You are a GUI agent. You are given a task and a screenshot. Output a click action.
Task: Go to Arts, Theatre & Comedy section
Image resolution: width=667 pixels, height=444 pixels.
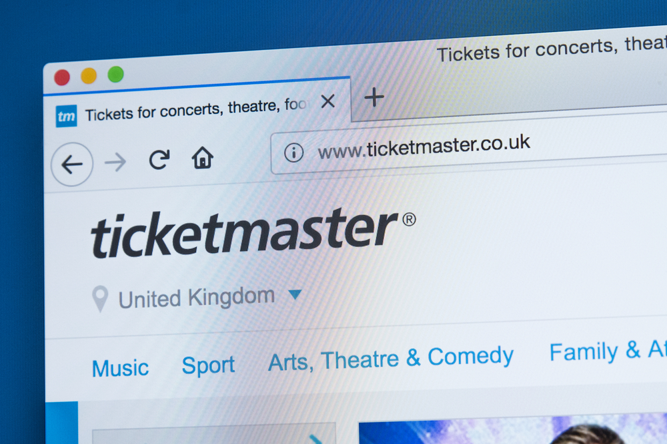(x=391, y=358)
